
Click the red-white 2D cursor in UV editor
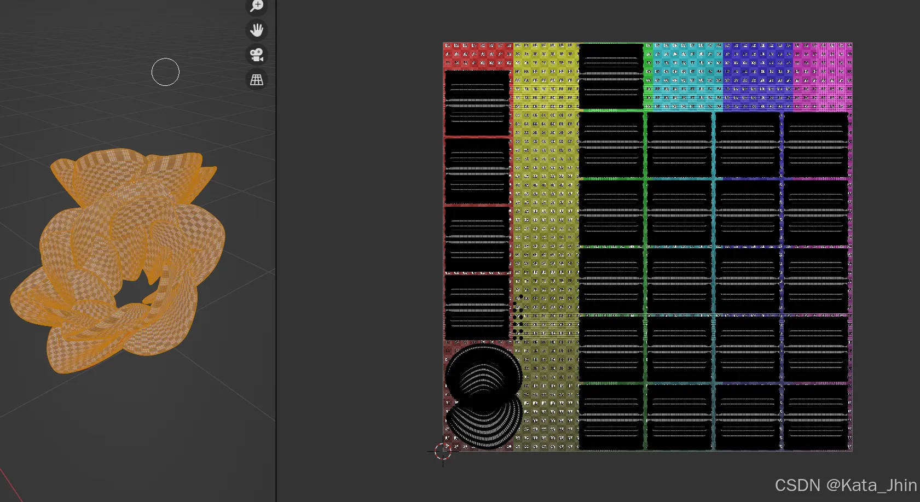[443, 452]
